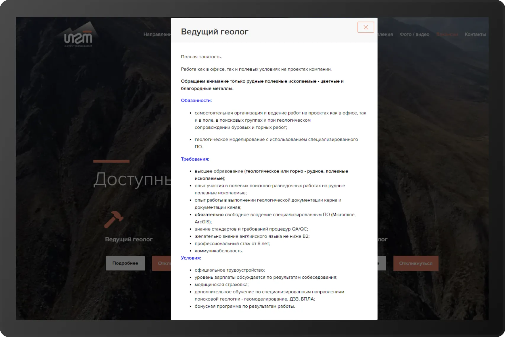Viewport: 505px width, 337px height.
Task: Click the vacancy card title ending in "лог"
Action: click(382, 239)
